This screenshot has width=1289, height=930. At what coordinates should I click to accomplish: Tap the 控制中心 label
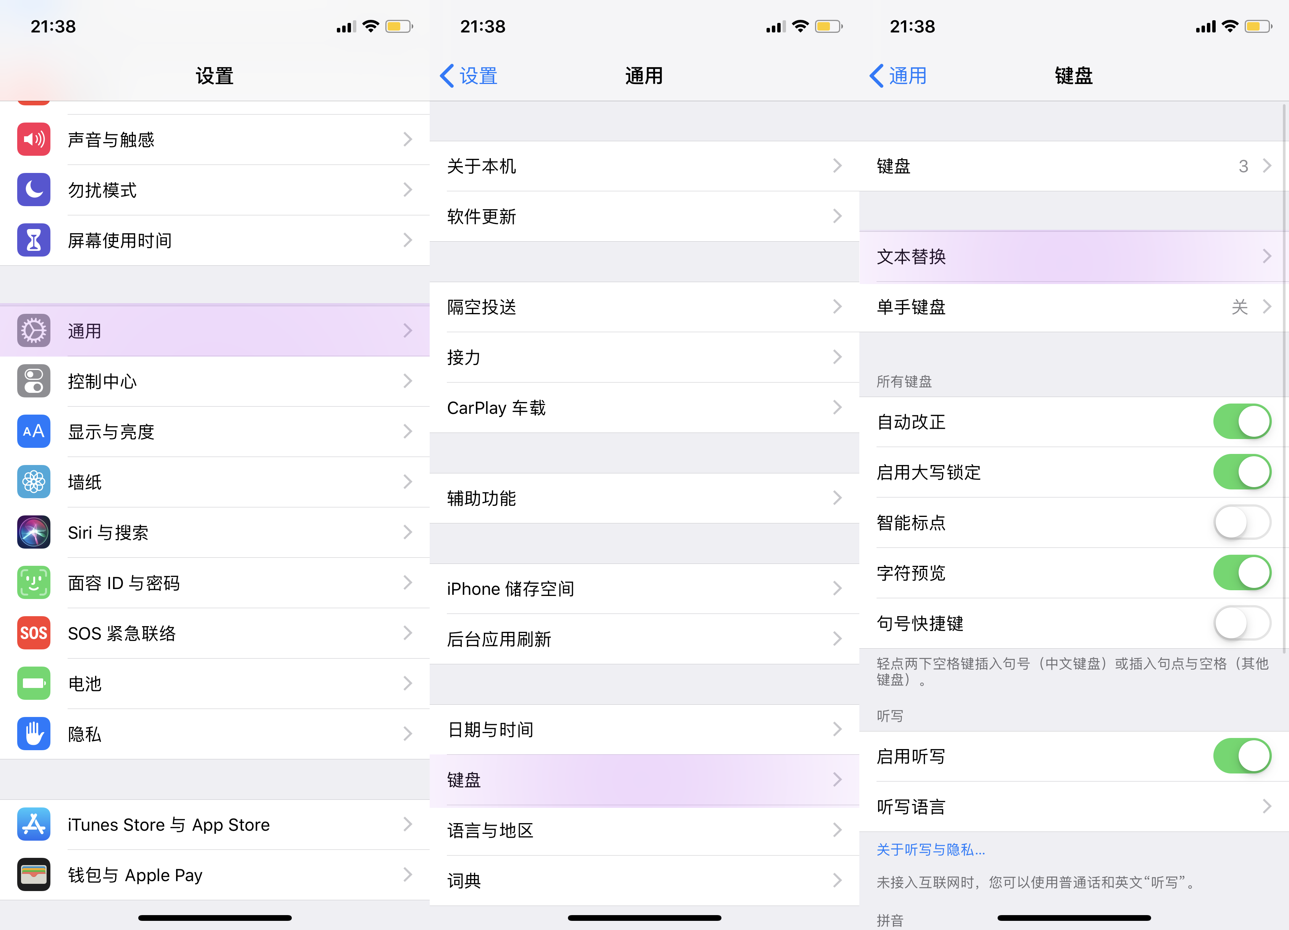tap(102, 381)
